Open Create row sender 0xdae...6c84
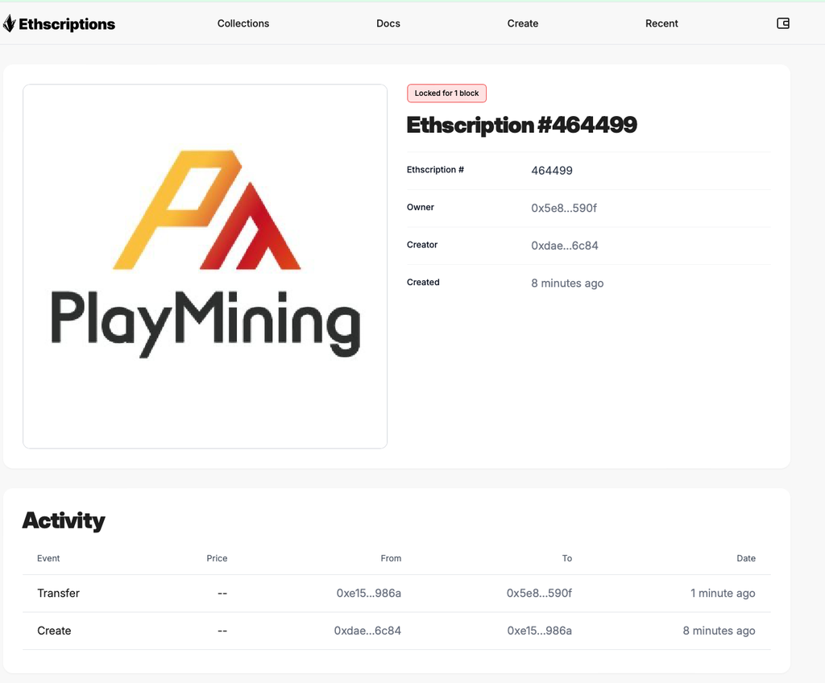Image resolution: width=825 pixels, height=683 pixels. click(x=367, y=631)
